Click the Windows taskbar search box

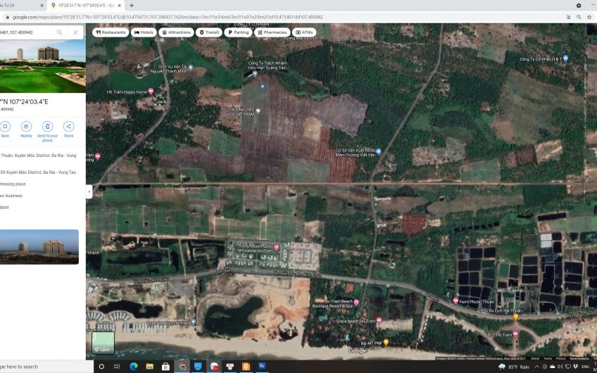click(x=47, y=367)
